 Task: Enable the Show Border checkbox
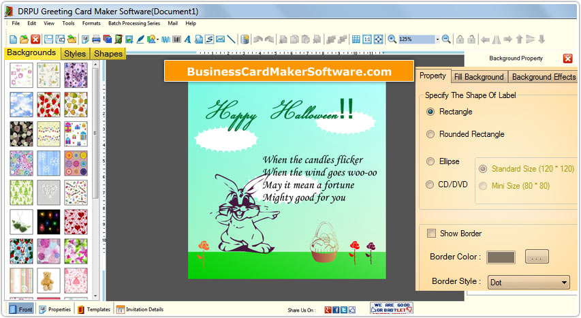(431, 233)
